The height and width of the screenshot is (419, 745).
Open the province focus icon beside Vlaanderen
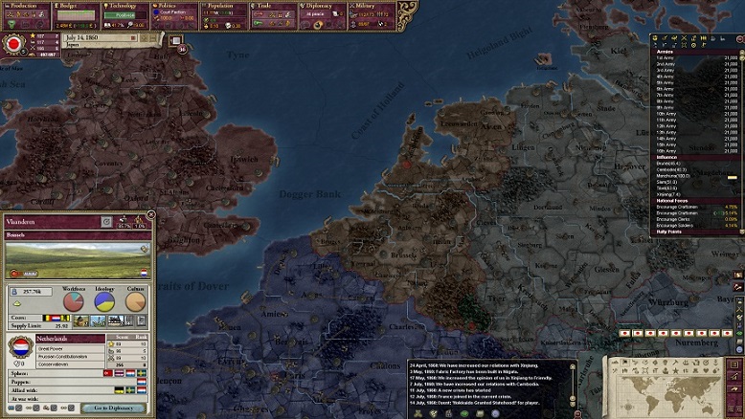point(107,222)
